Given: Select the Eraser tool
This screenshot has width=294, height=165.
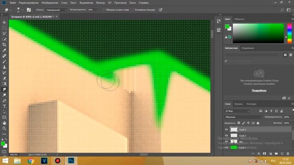Looking at the screenshot, I should [4, 78].
